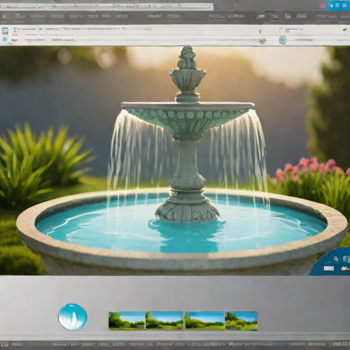Click the blue circular icon in the address row
The image size is (350, 350).
pyautogui.click(x=282, y=40)
